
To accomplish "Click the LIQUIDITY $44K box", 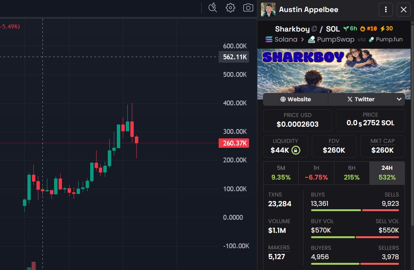I will [286, 146].
